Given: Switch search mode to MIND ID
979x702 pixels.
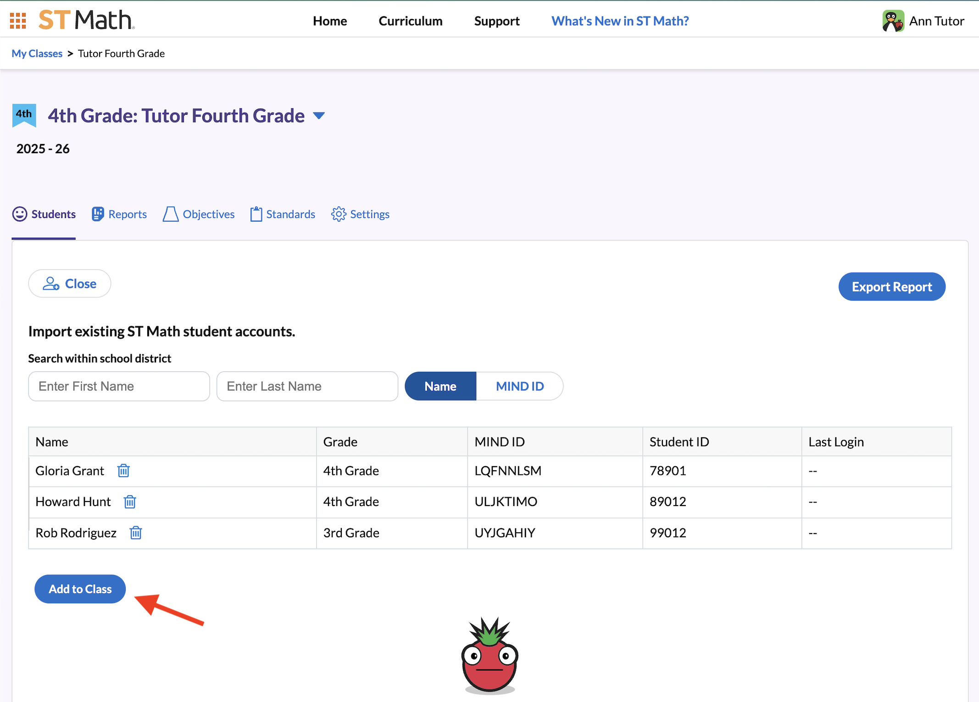Looking at the screenshot, I should pyautogui.click(x=520, y=386).
